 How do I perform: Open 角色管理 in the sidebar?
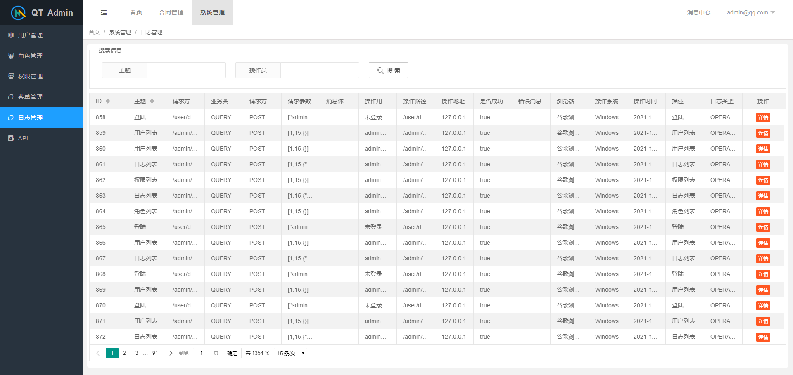41,56
